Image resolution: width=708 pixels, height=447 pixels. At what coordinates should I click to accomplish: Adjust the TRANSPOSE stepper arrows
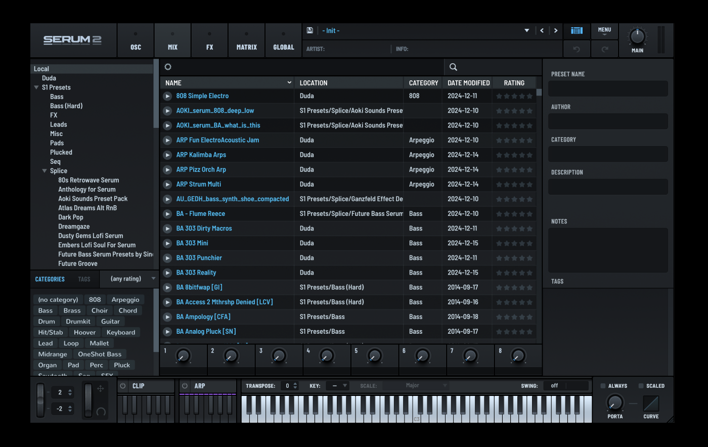295,386
